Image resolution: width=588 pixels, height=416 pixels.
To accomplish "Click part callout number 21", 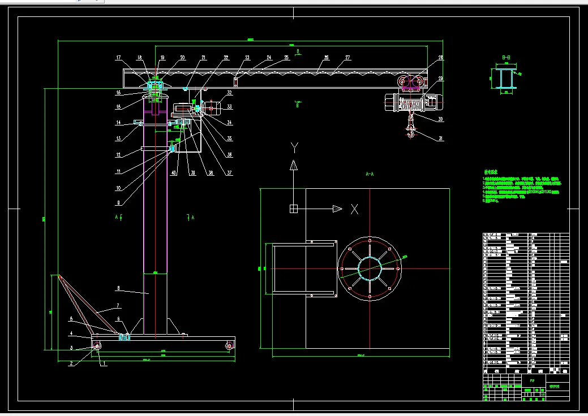I will 204,58.
